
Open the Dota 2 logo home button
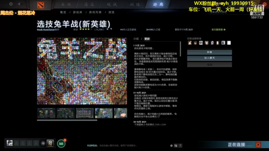(41, 5)
